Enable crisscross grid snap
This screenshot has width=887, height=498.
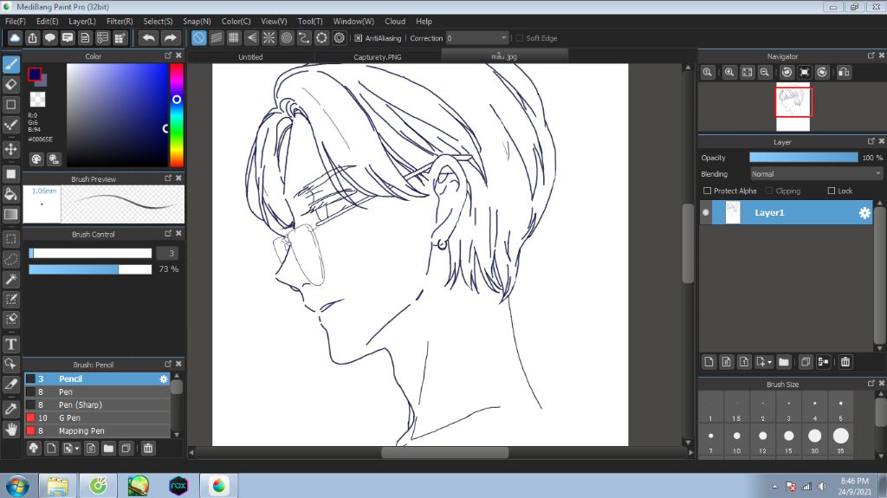click(234, 38)
